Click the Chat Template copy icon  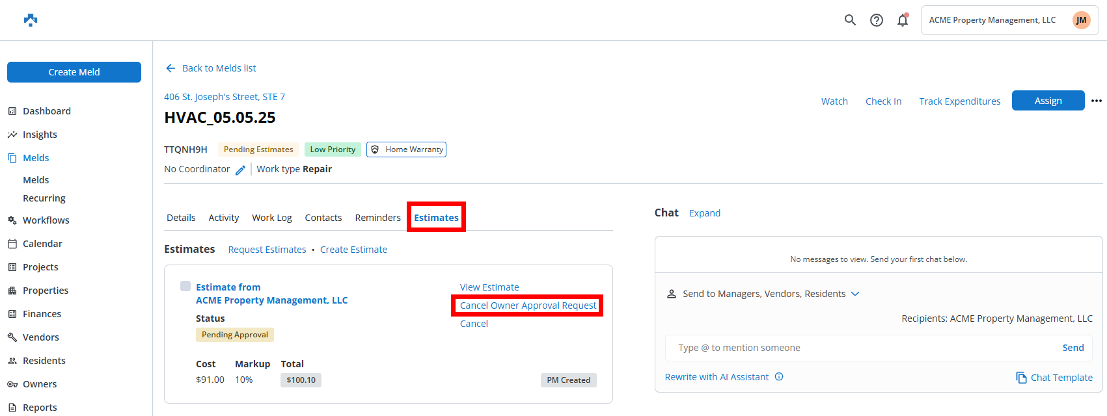[x=1021, y=378]
